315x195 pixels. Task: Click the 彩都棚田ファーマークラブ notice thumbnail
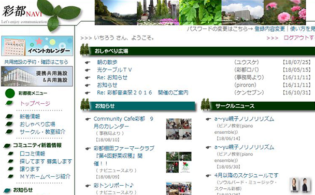click(179, 162)
